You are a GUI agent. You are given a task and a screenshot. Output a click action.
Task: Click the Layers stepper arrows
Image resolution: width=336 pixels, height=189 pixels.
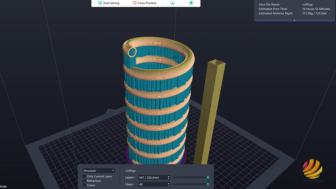[169, 178]
